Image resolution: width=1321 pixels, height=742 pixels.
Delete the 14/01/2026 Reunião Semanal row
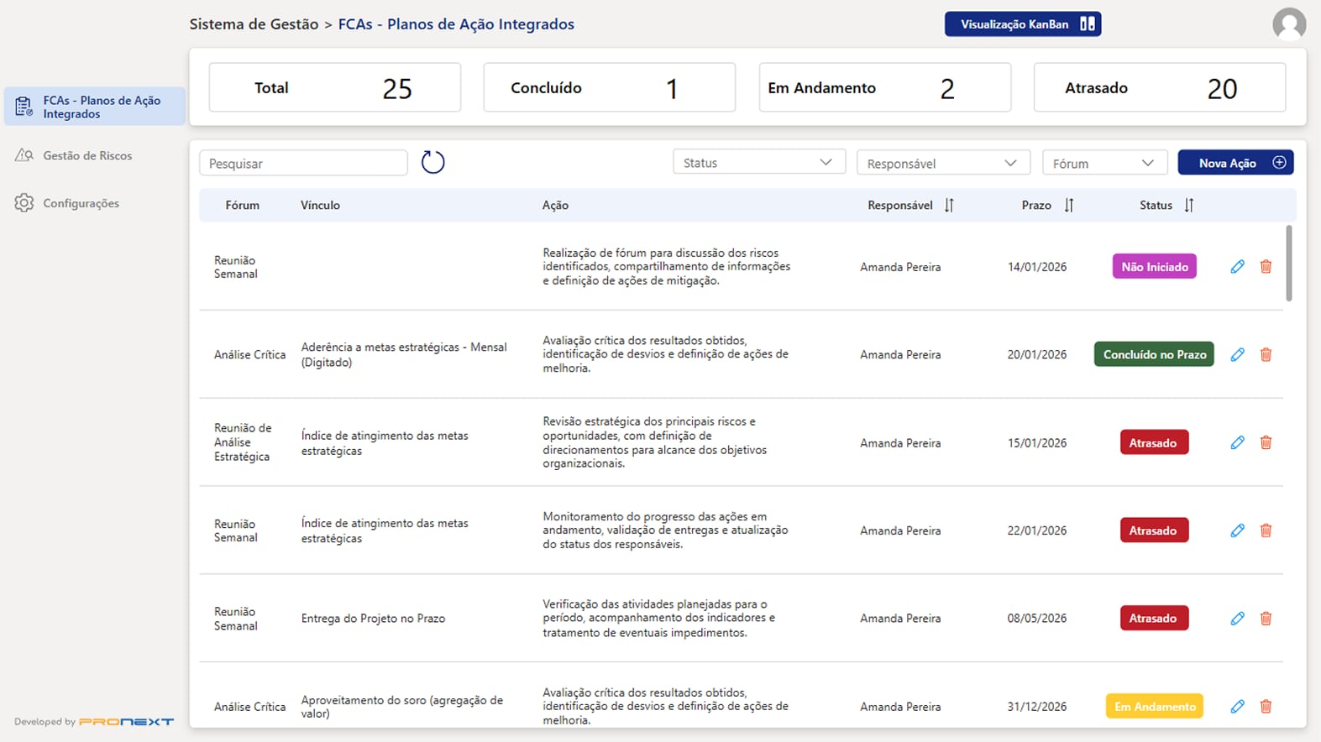tap(1266, 267)
